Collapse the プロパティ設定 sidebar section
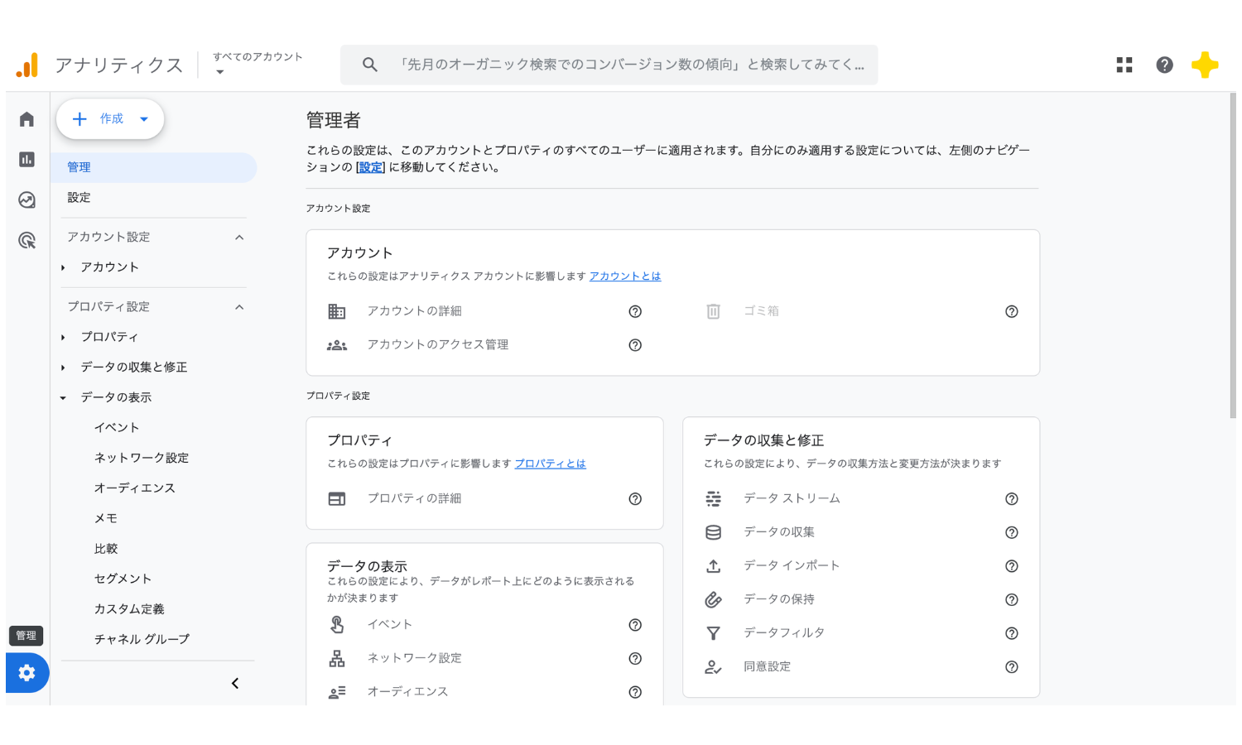This screenshot has width=1242, height=745. tap(239, 307)
